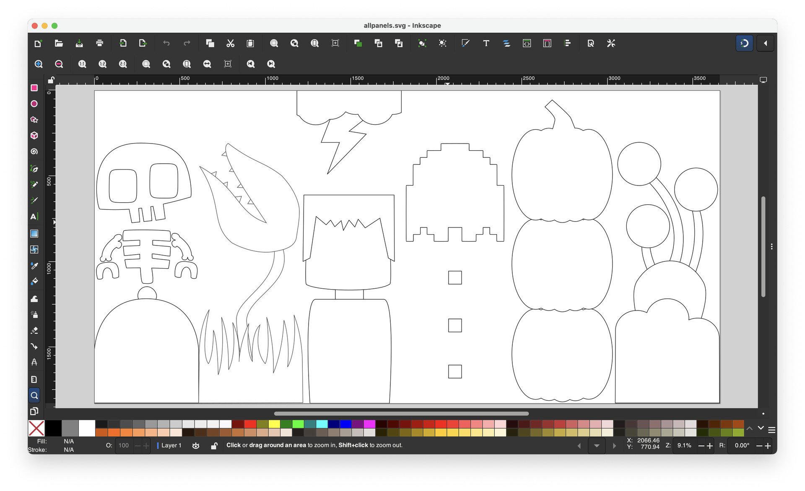Cut the selection with scissors icon

pyautogui.click(x=230, y=43)
